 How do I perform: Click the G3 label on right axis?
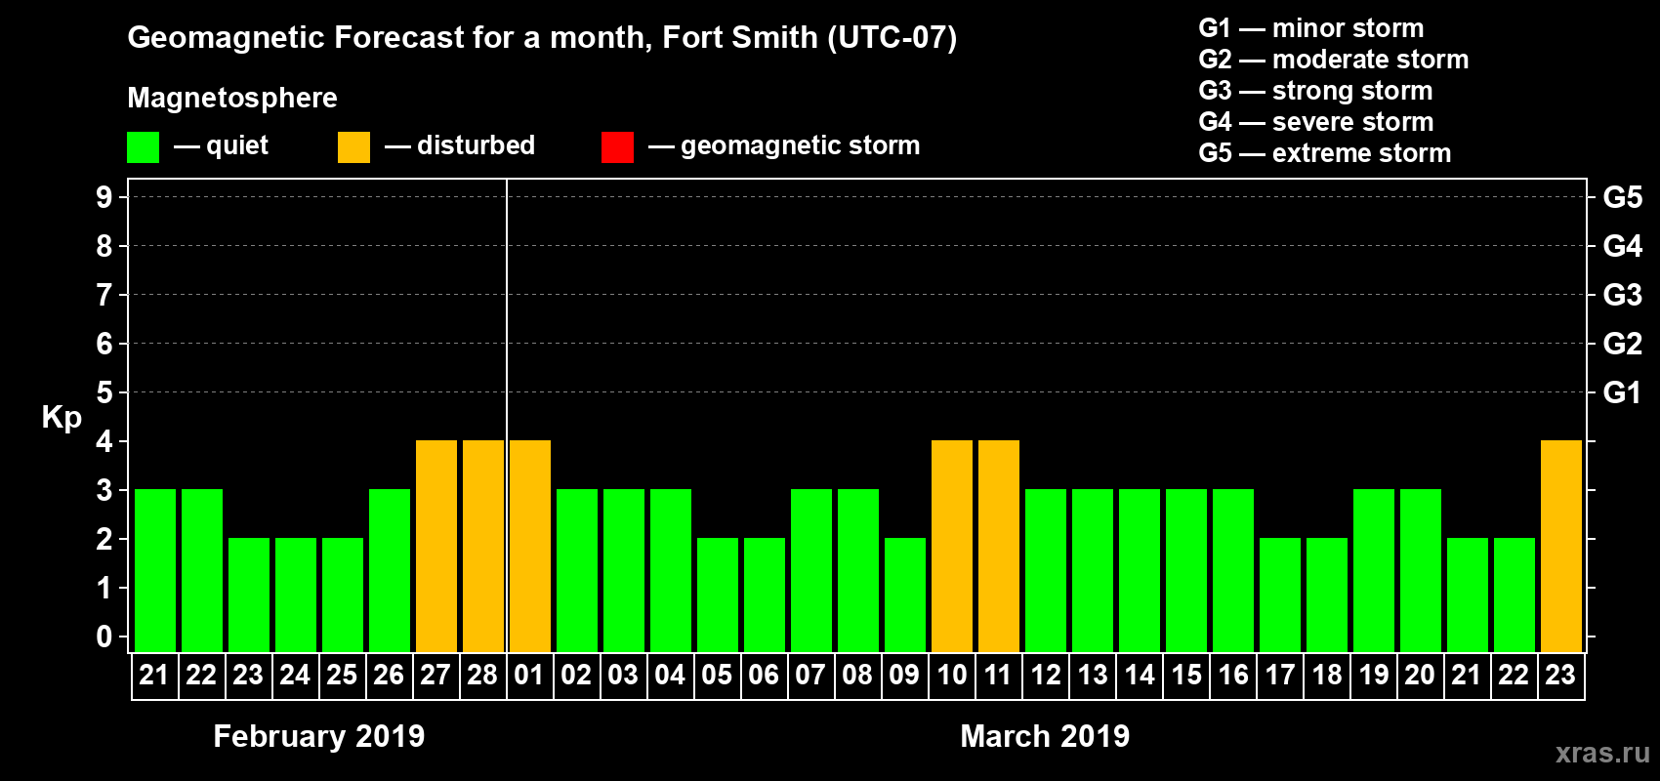tap(1623, 295)
